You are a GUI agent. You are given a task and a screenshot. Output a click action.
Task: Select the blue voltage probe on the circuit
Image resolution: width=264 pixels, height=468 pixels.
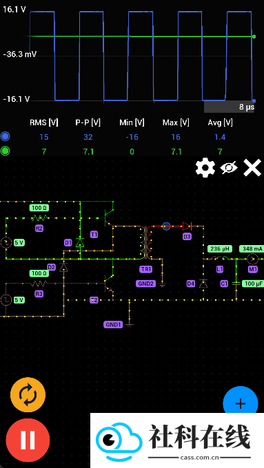[x=167, y=226]
